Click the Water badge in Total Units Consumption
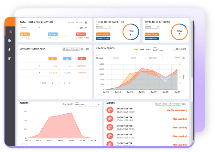 (x=53, y=34)
